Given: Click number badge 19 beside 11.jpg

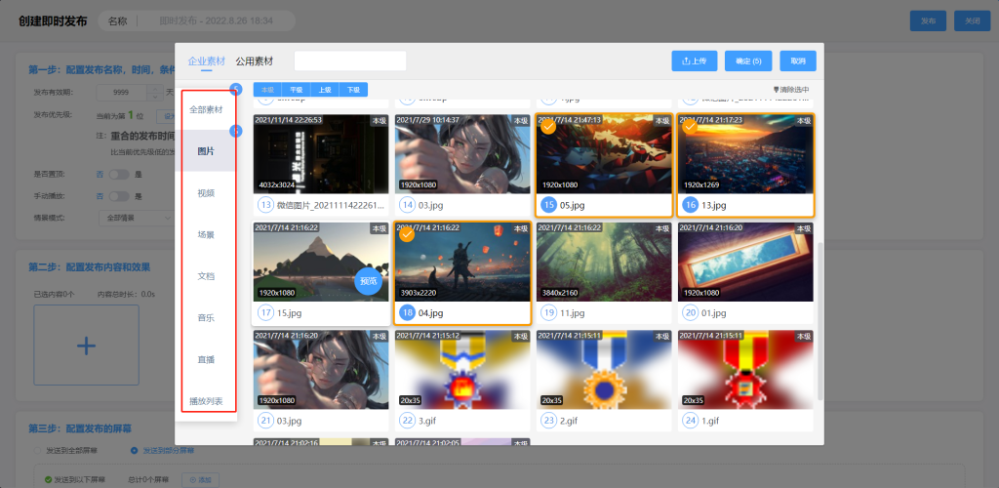Looking at the screenshot, I should click(x=548, y=312).
